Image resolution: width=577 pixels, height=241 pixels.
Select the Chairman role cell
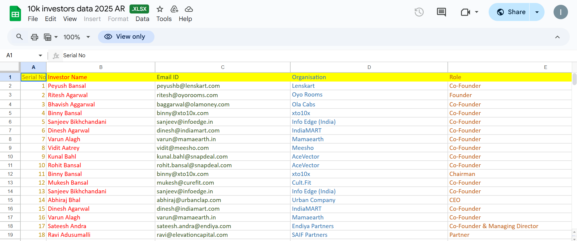pos(510,174)
